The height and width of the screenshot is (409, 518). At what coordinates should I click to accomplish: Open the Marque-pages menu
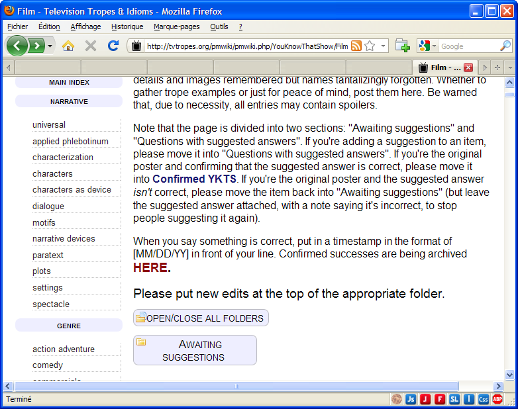[176, 26]
